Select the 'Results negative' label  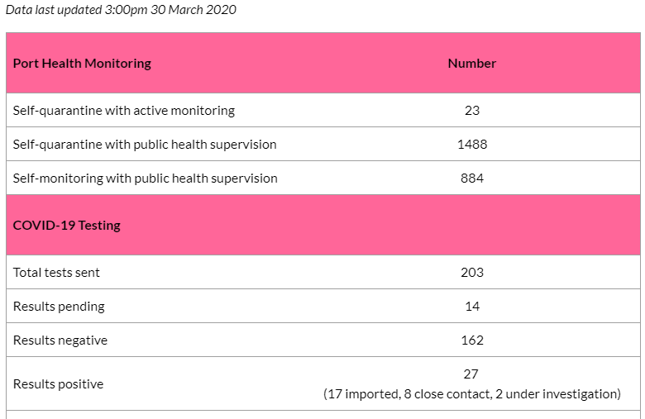60,340
